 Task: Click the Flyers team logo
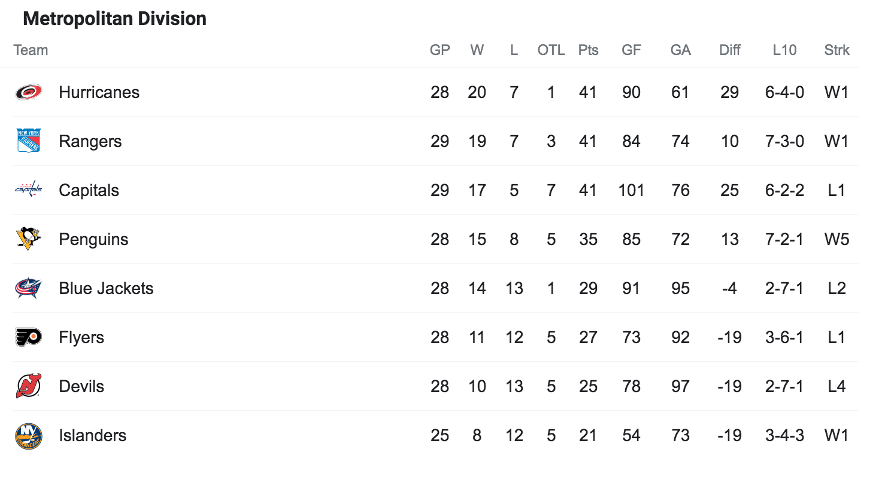[x=29, y=337]
